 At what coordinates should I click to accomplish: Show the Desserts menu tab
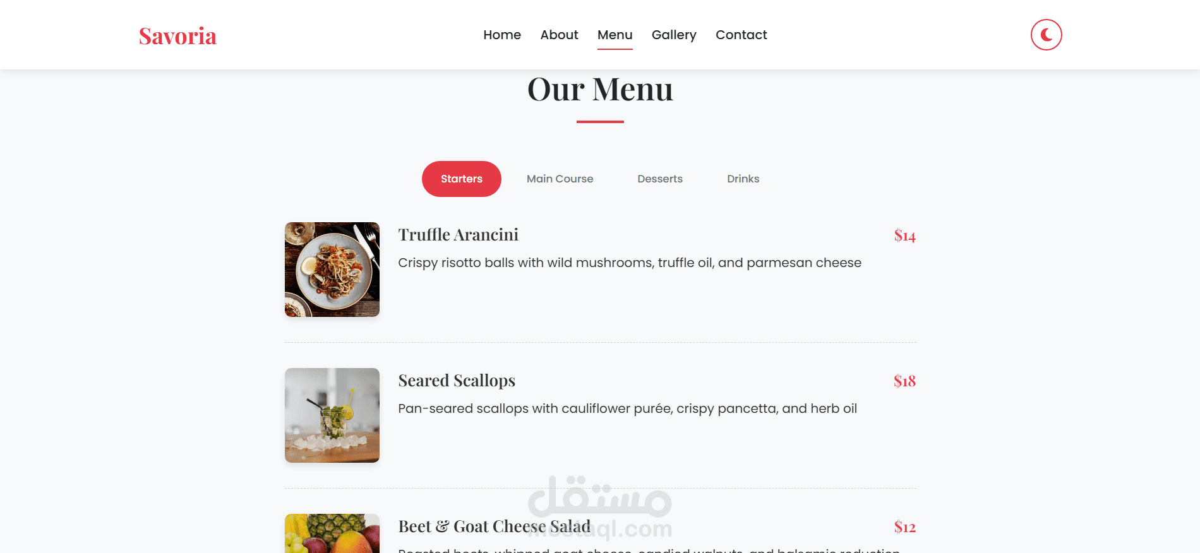click(x=660, y=179)
